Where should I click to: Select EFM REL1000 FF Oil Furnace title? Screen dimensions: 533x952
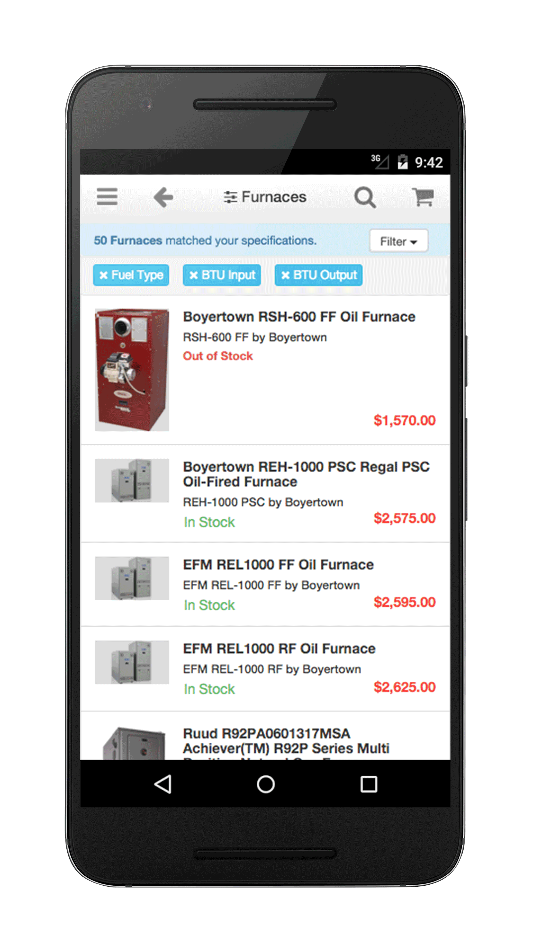[x=278, y=565]
